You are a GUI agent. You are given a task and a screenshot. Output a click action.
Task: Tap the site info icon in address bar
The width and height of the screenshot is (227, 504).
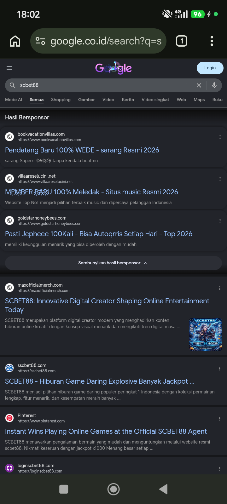[40, 41]
